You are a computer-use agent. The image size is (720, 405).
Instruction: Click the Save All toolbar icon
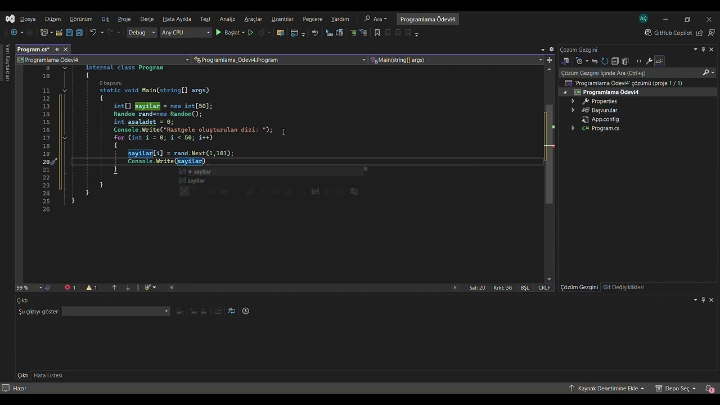[79, 33]
